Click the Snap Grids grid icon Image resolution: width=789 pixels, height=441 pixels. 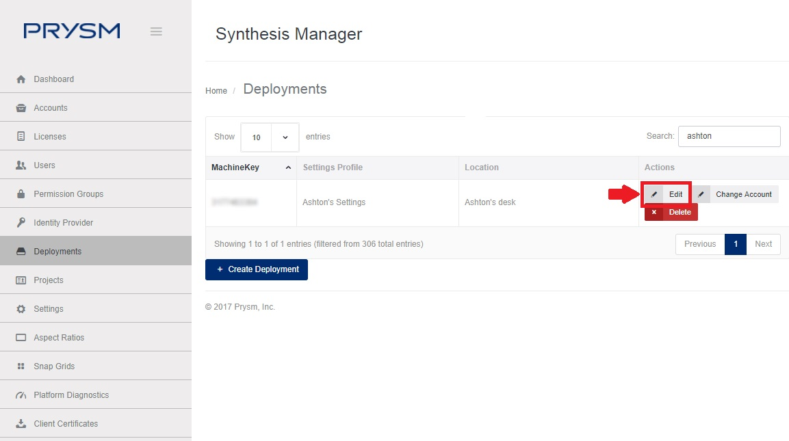[x=21, y=366]
